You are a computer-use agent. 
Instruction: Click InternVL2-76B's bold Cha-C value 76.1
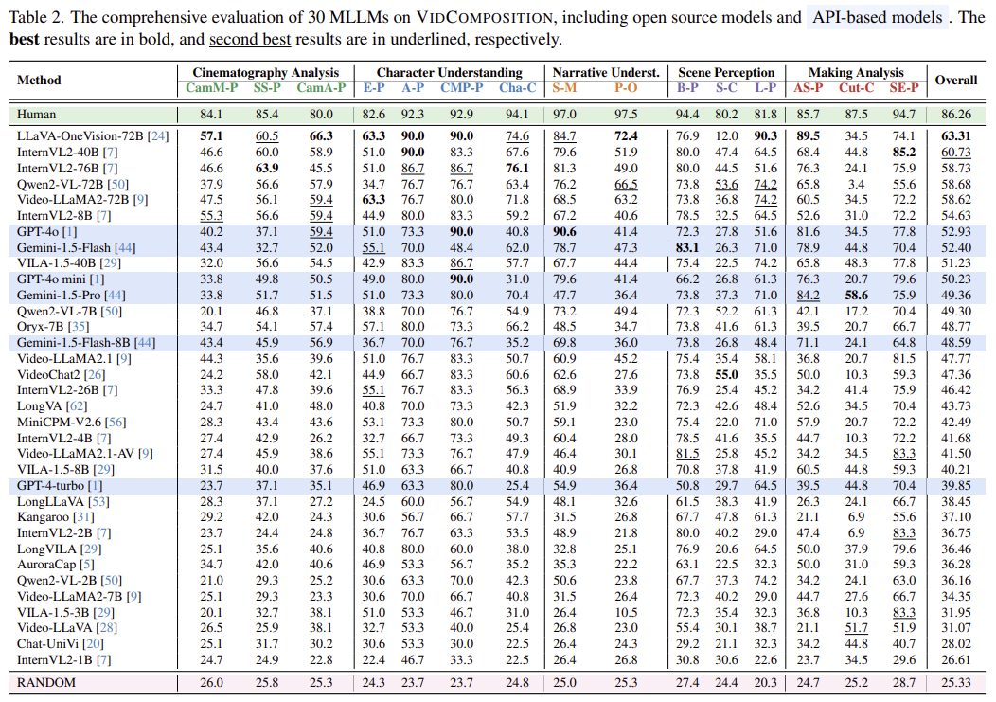(x=518, y=169)
